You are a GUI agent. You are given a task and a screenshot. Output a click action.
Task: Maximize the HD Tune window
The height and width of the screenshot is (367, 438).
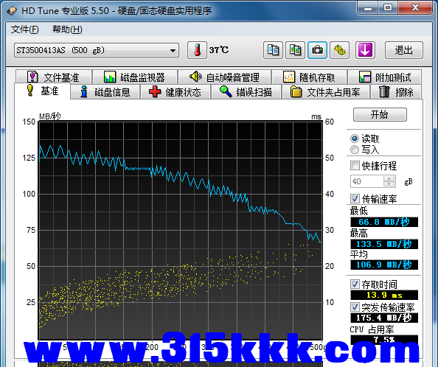click(388, 8)
